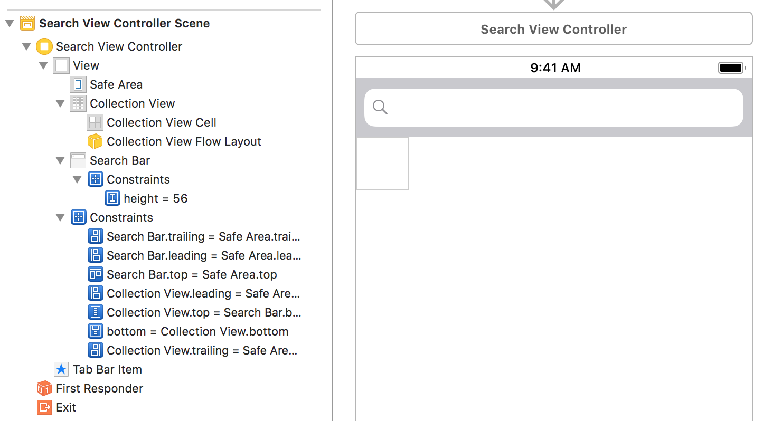Image resolution: width=763 pixels, height=421 pixels.
Task: Collapse the Search View Controller Scene disclosure triangle
Action: coord(10,23)
